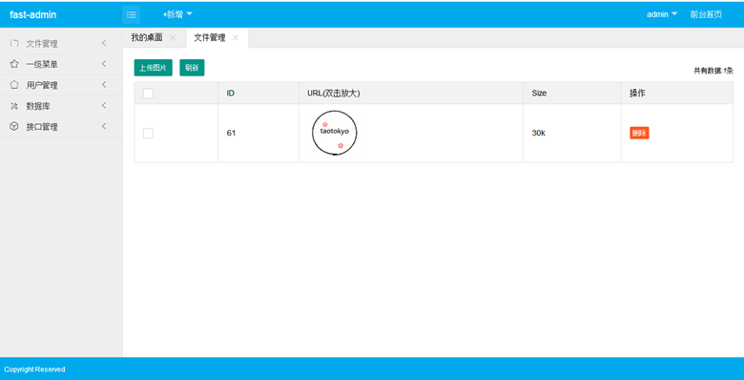The width and height of the screenshot is (744, 380).
Task: Check the checkbox for row ID 61
Action: [x=148, y=134]
